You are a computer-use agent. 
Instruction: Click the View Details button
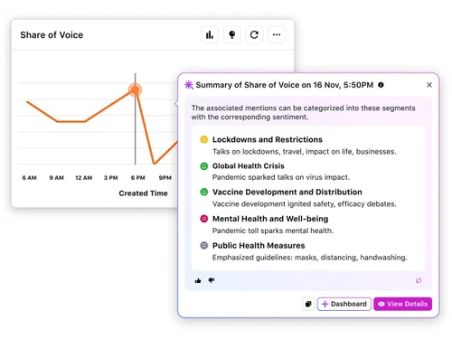coord(403,304)
